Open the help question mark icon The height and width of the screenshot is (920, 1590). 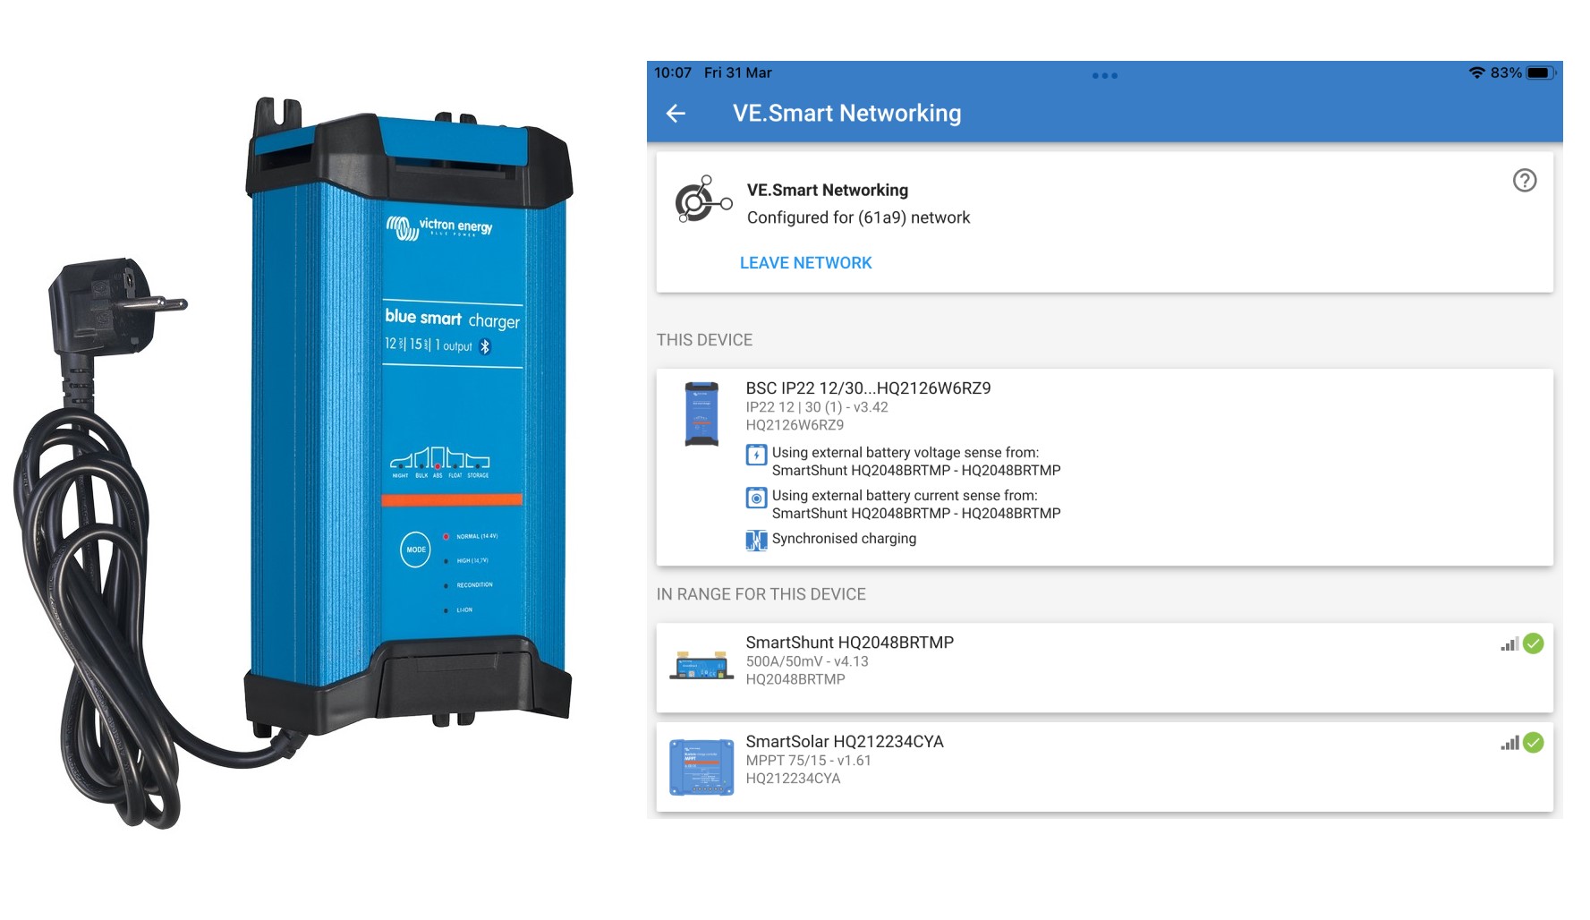[x=1525, y=181]
